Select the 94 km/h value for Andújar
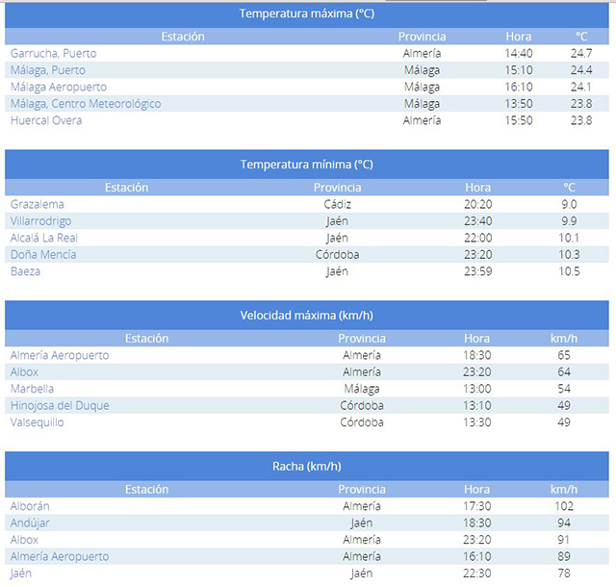 564,523
